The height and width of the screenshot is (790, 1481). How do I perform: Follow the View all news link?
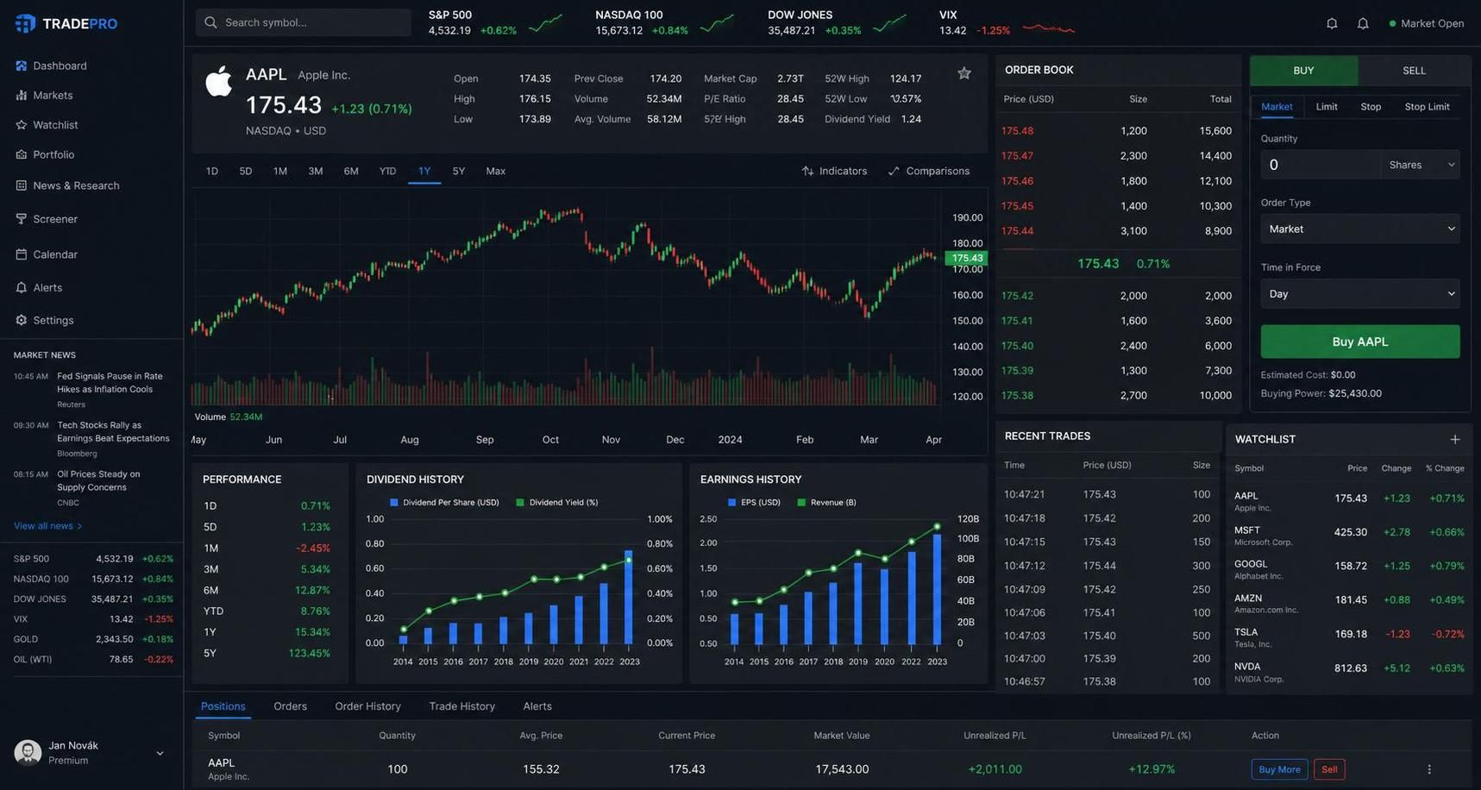click(48, 526)
